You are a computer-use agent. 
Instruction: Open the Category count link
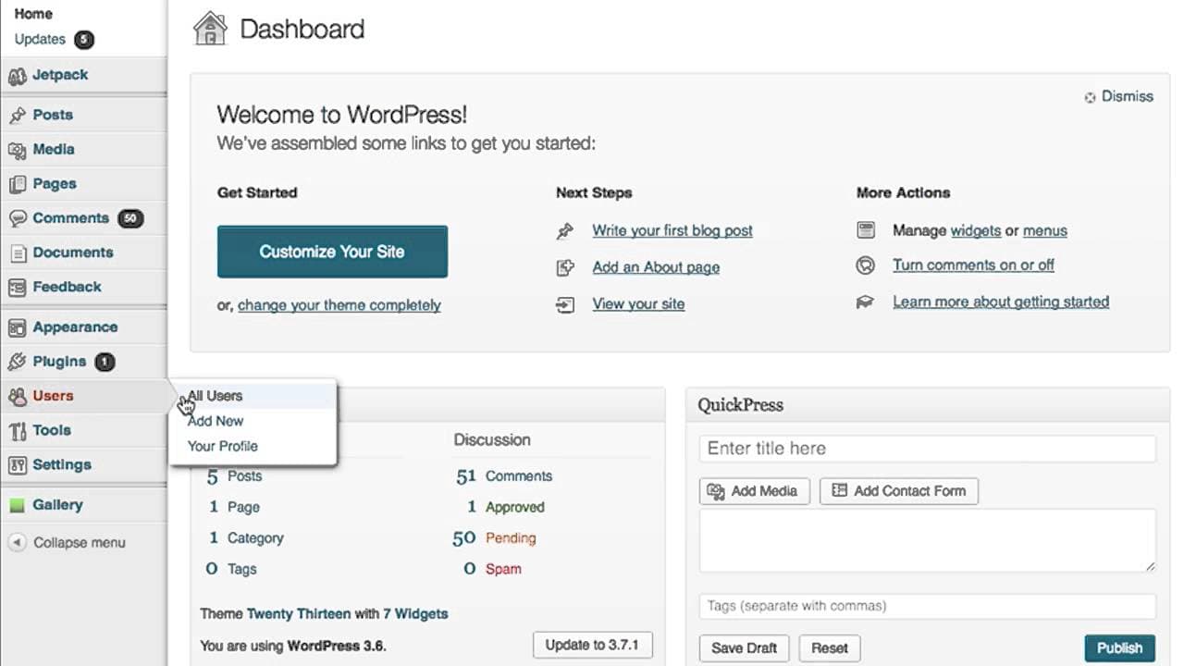tap(255, 538)
